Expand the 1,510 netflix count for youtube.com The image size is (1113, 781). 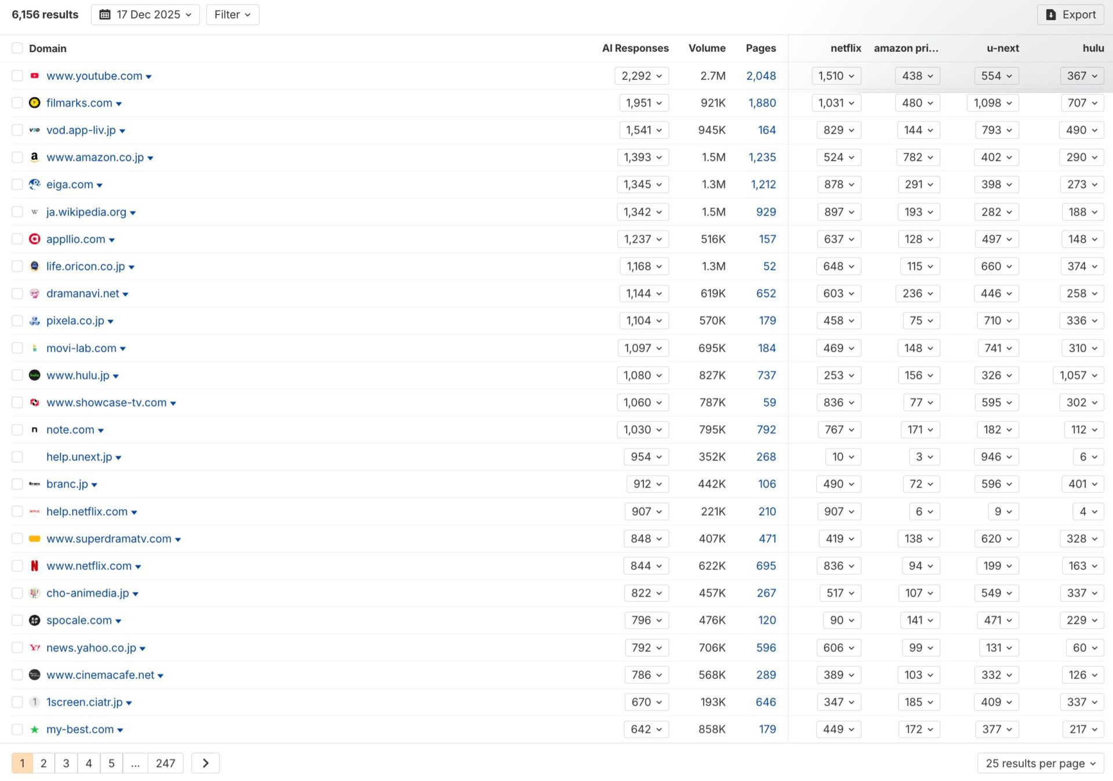pyautogui.click(x=835, y=76)
